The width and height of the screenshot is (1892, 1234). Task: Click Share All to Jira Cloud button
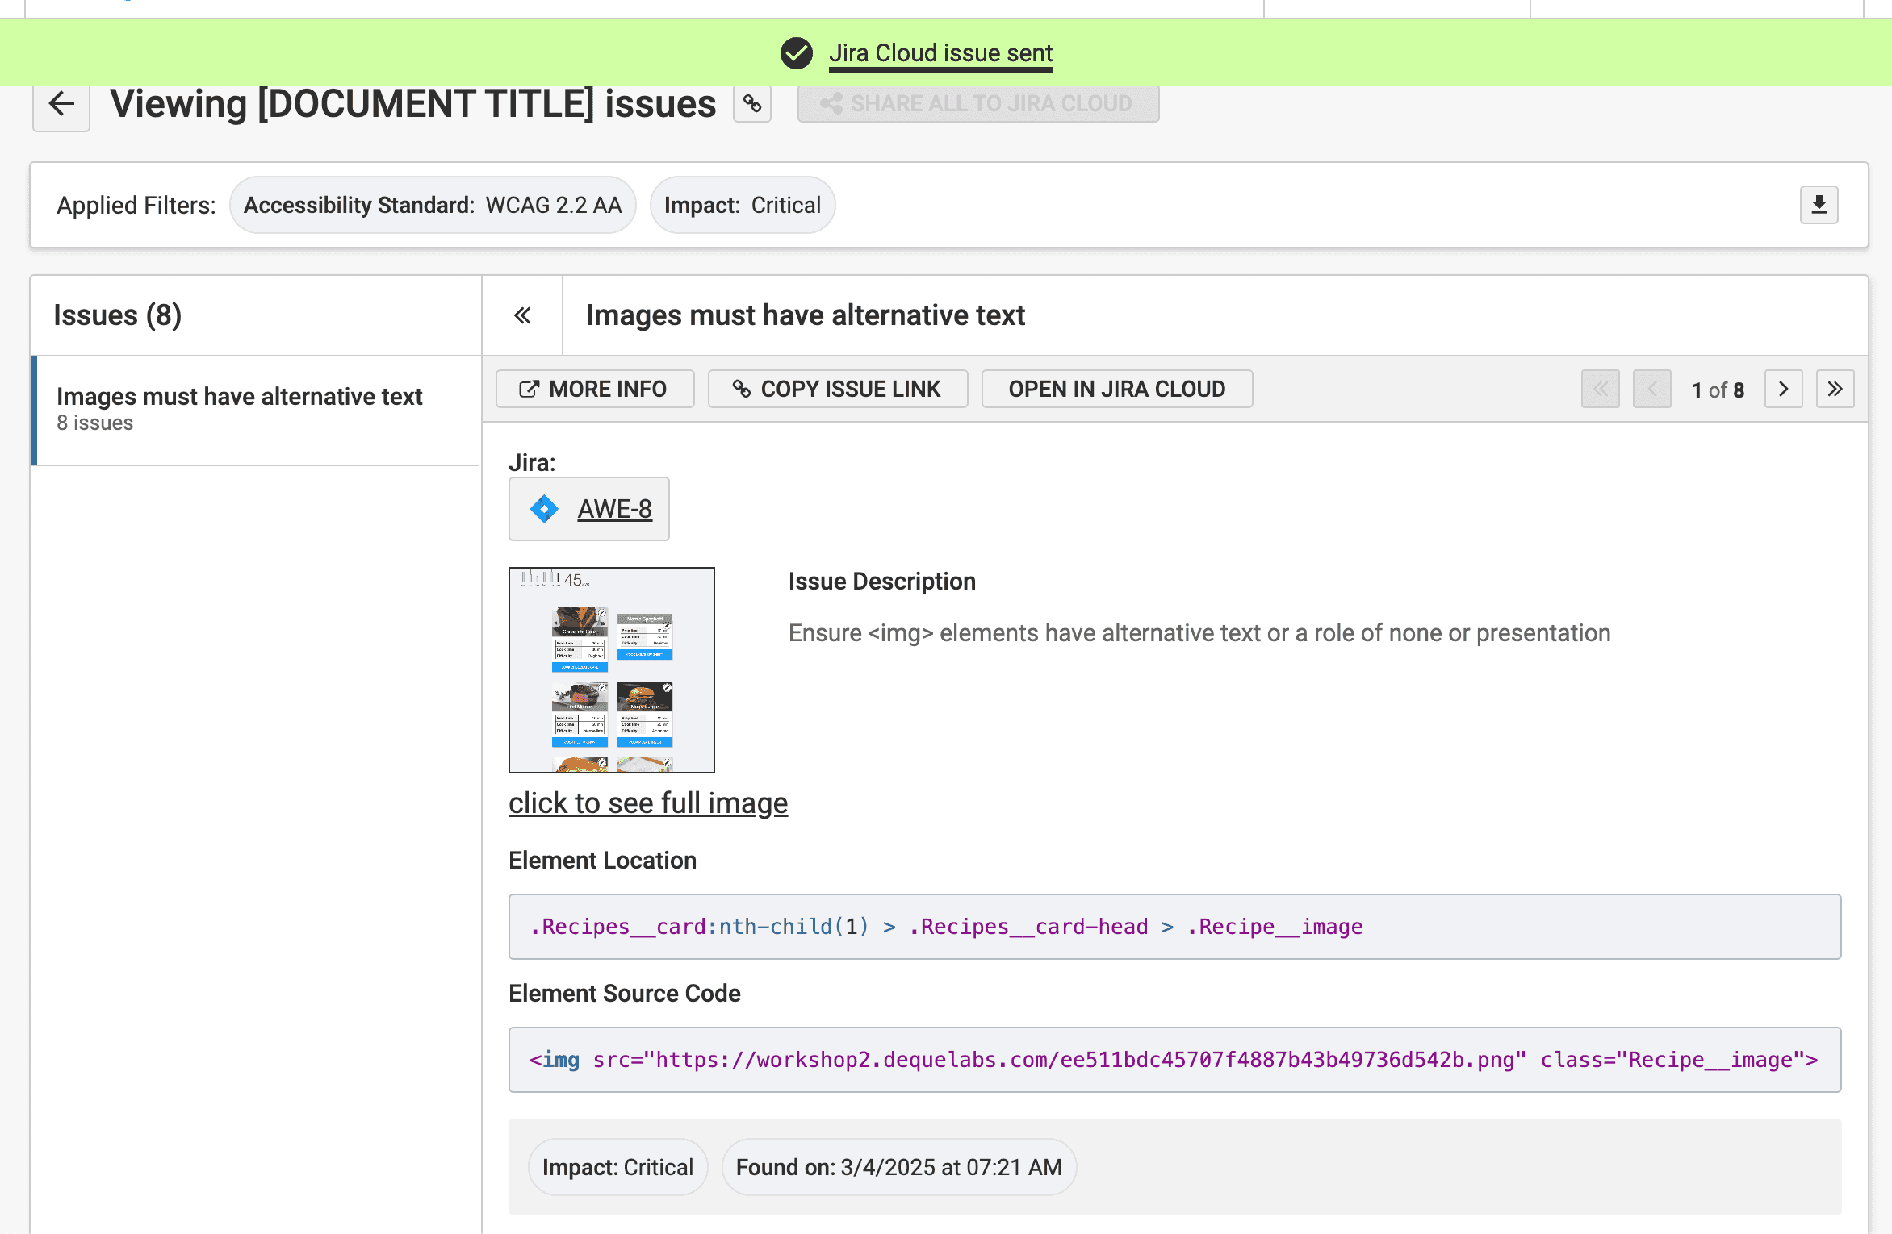click(x=977, y=104)
